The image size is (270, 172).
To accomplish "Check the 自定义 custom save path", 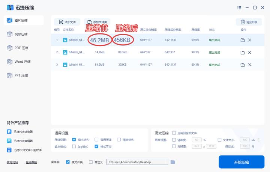I will [91, 162].
